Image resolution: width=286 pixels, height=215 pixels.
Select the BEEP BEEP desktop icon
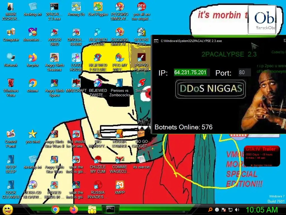pyautogui.click(x=11, y=164)
